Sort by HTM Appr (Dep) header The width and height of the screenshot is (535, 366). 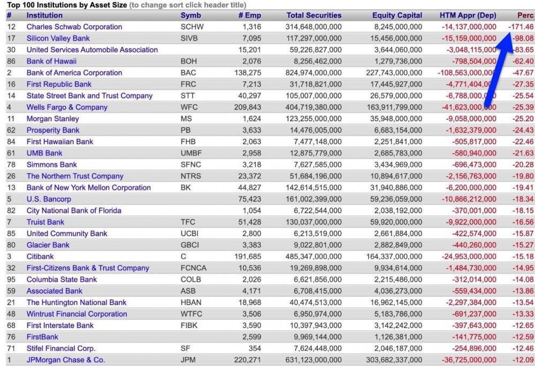(468, 15)
